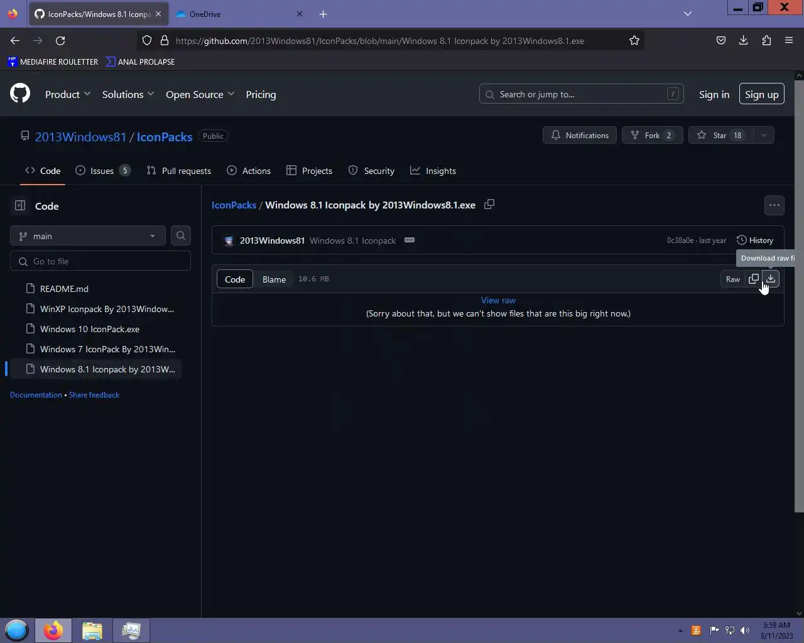Open the Insights tab

(x=433, y=171)
